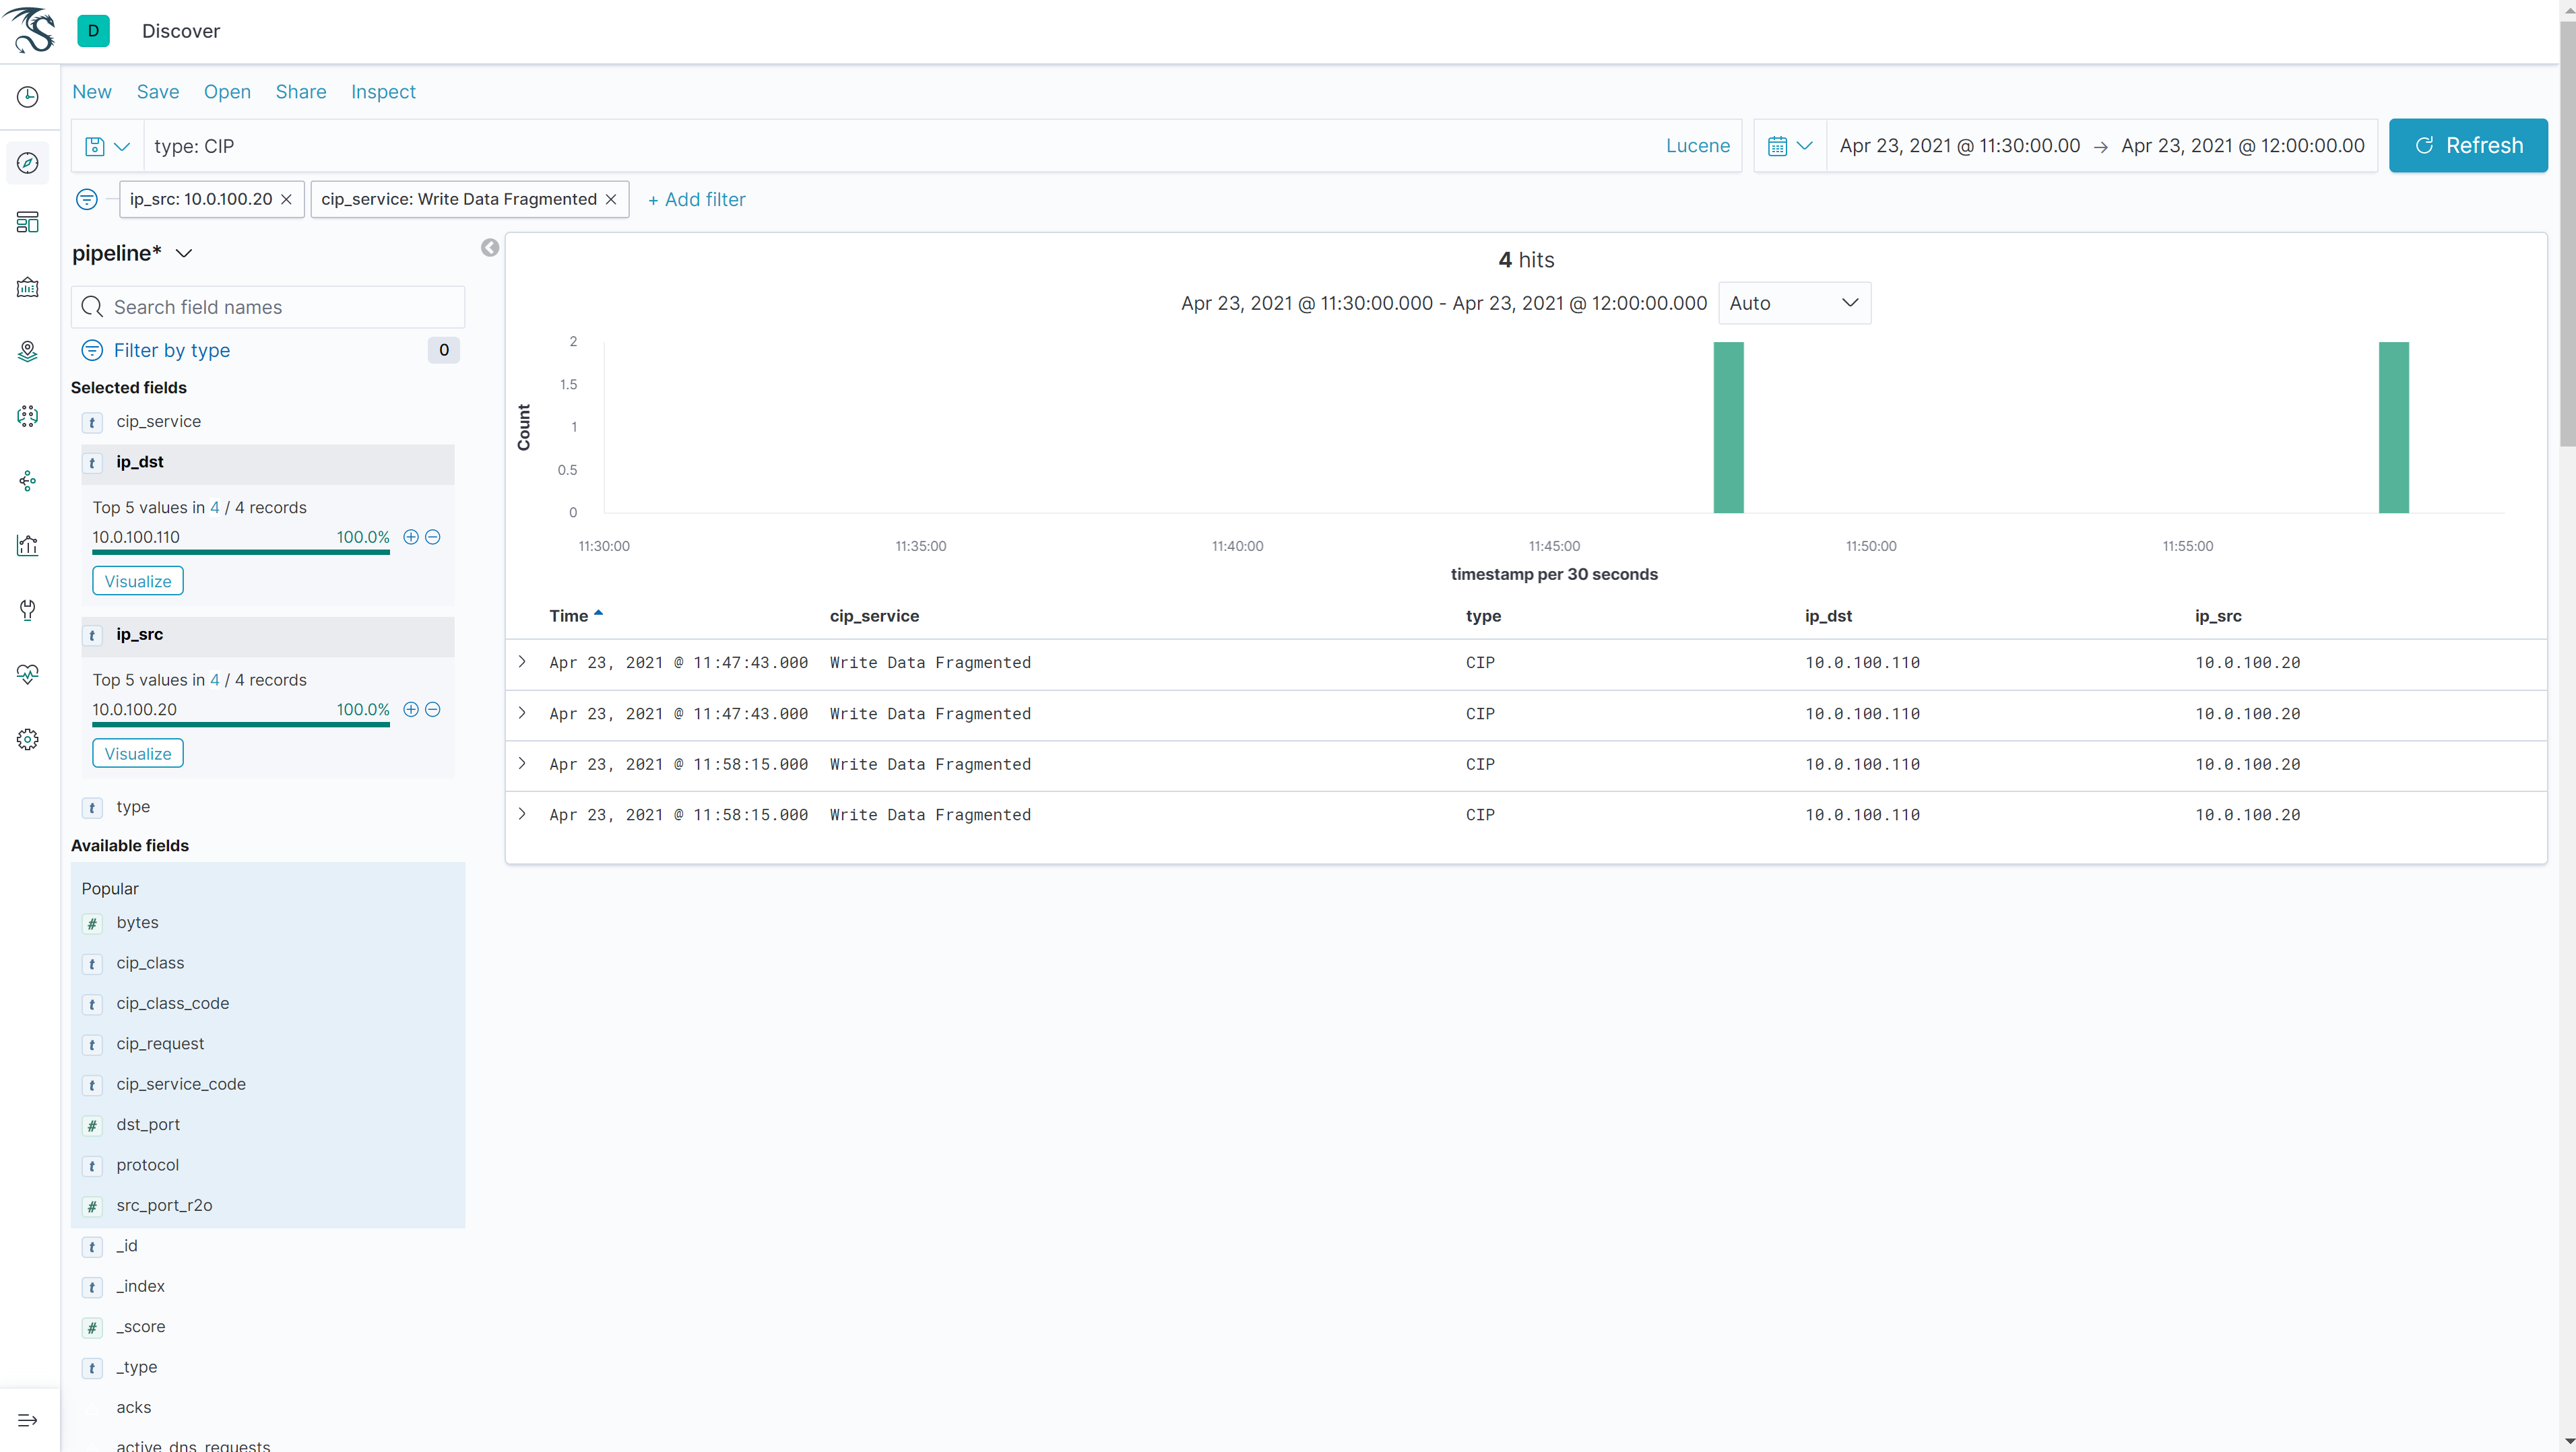
Task: Open the Dev Tools icon in sidebar
Action: tap(28, 610)
